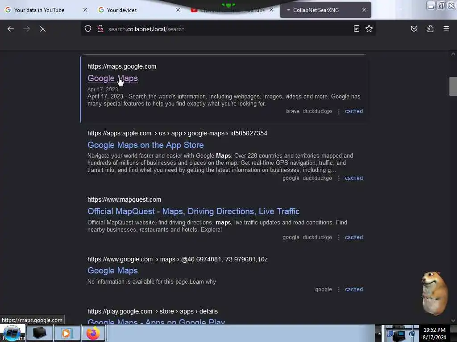Click the https://maps.google.com URL text
The width and height of the screenshot is (457, 342).
122,67
